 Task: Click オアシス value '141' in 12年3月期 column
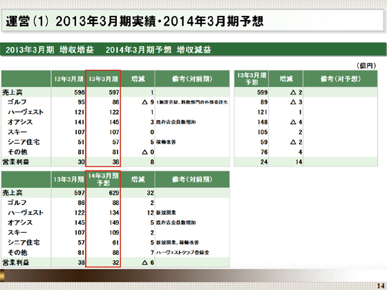tap(79, 122)
